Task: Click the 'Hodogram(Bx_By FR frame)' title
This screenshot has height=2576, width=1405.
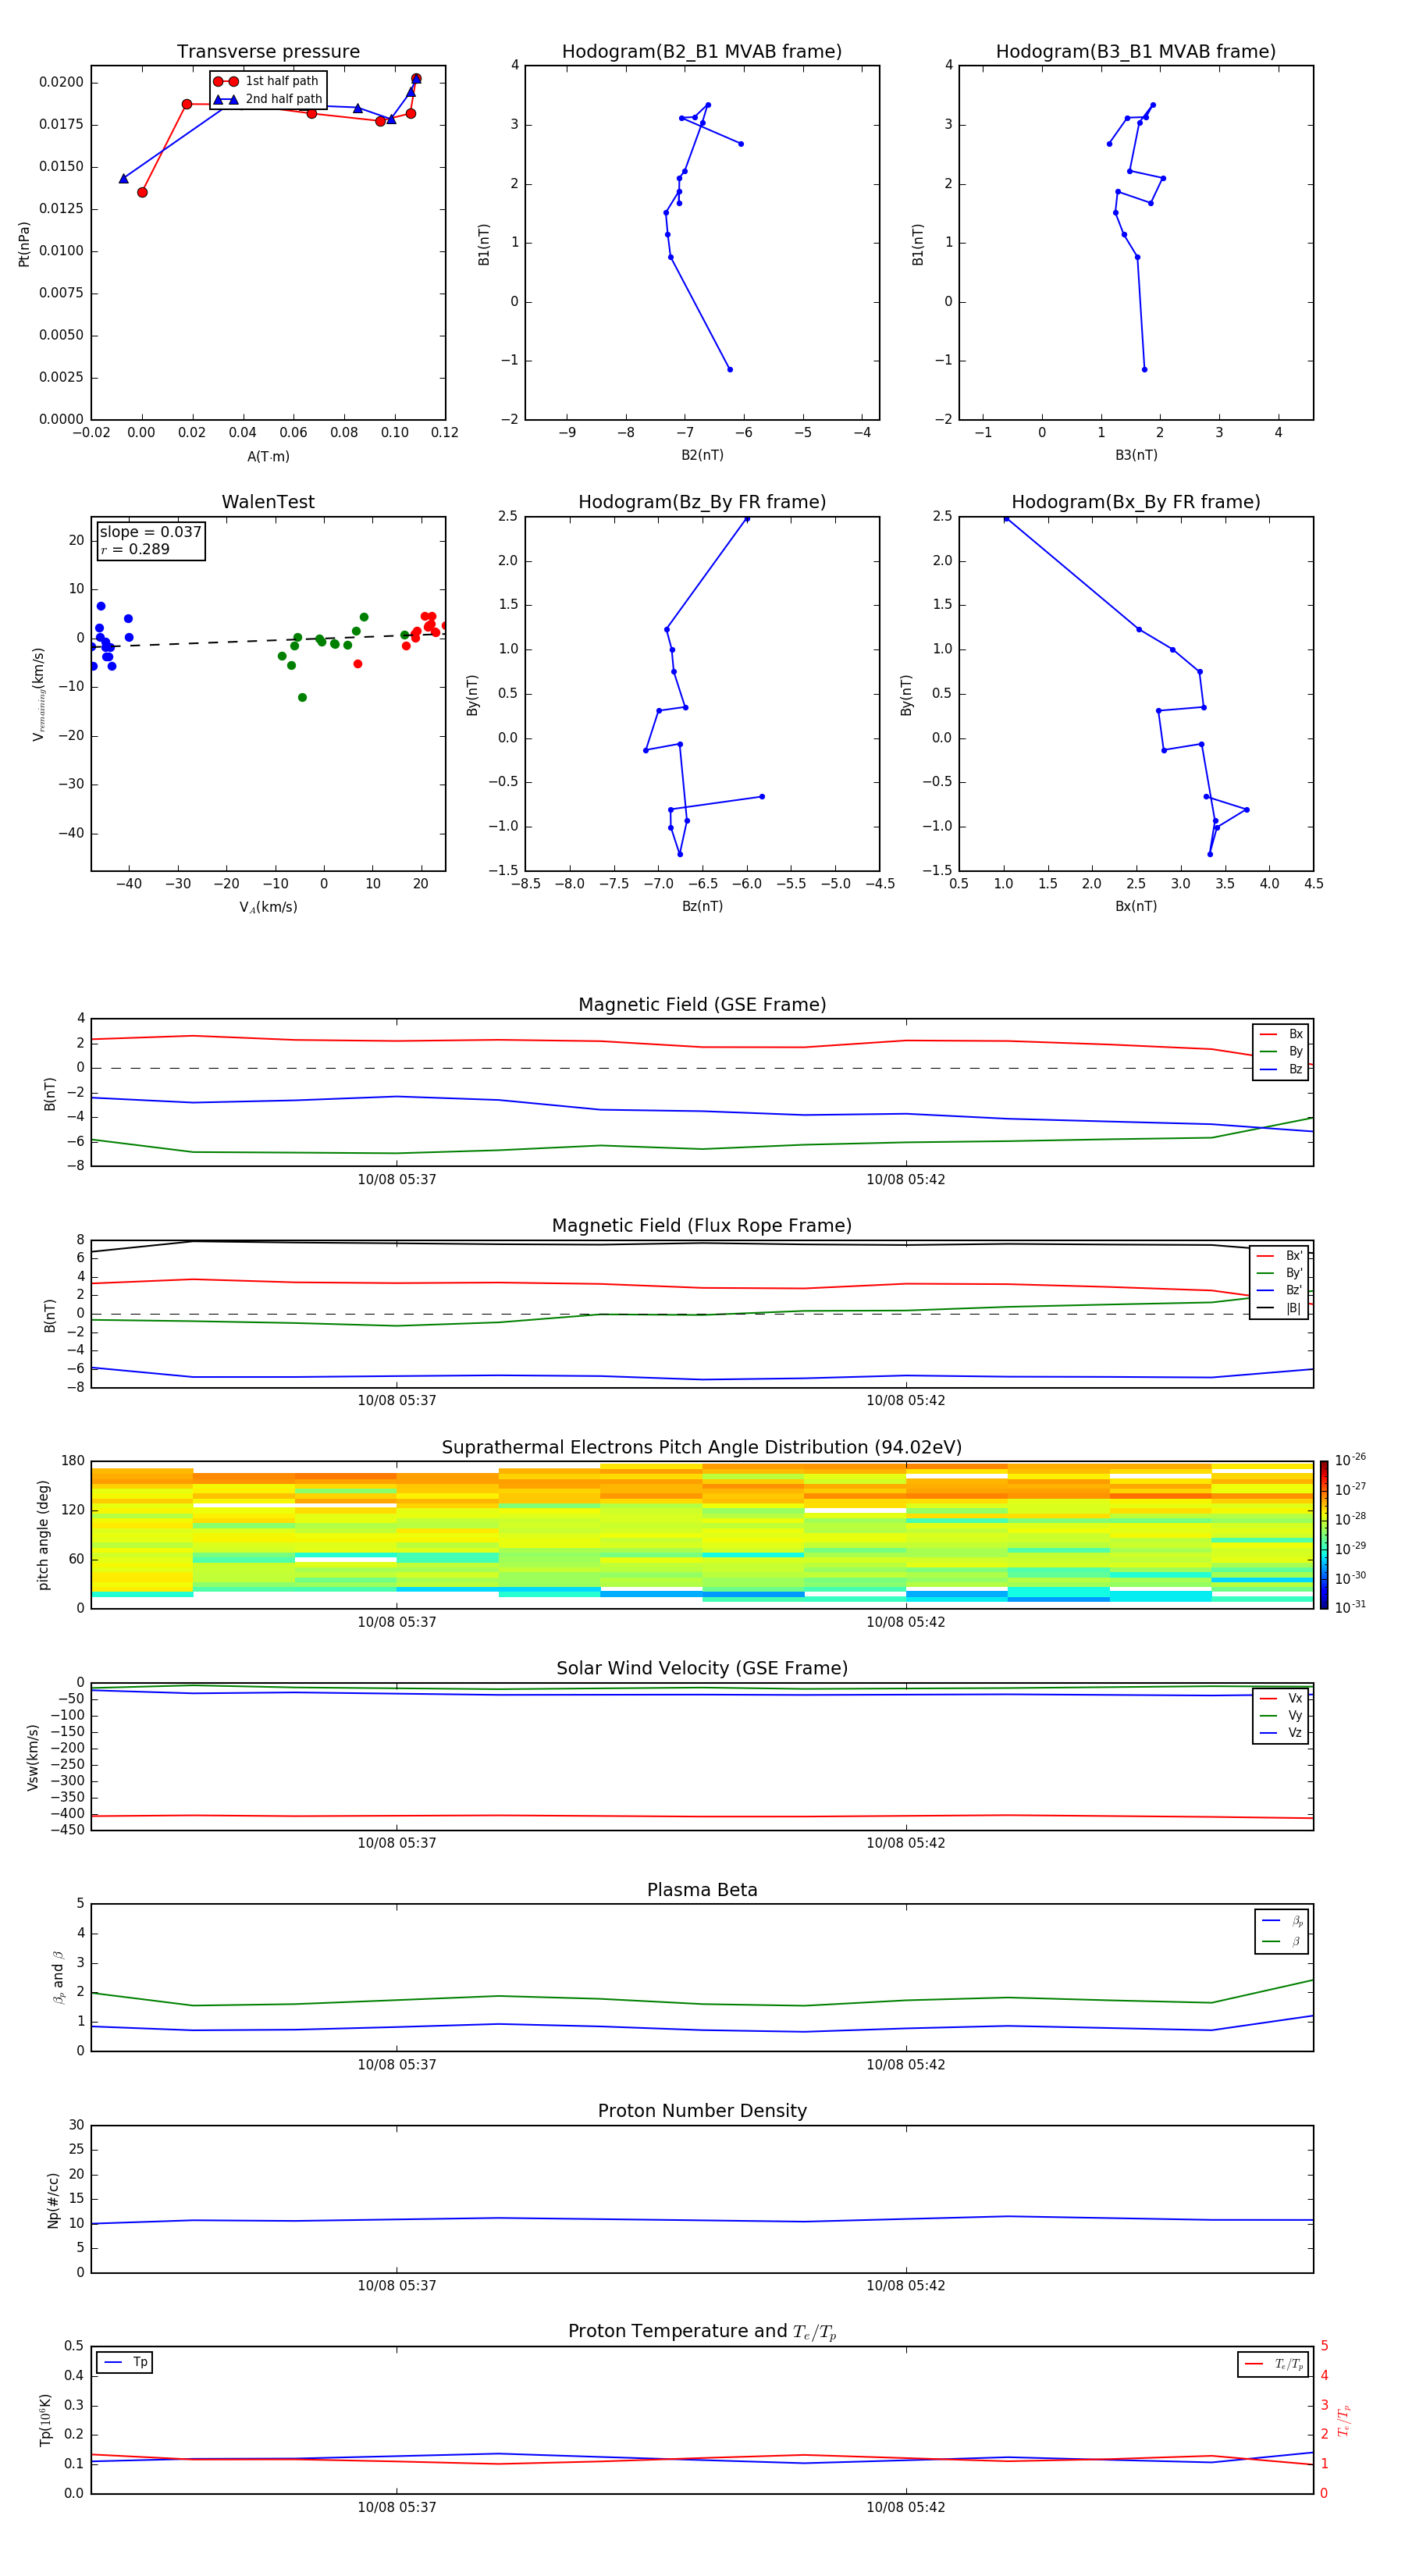Action: [x=1136, y=502]
